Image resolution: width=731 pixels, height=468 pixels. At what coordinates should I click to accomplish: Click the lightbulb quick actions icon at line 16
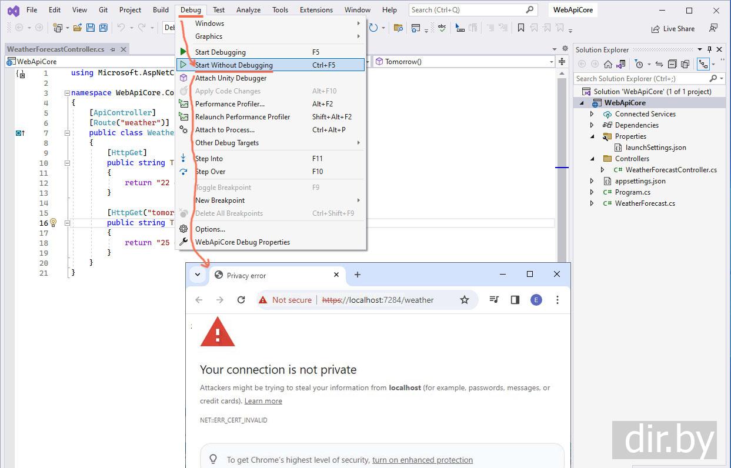click(x=53, y=223)
